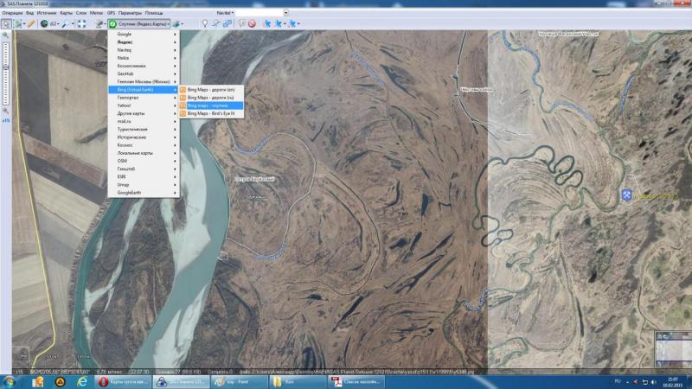Open the Метки menu
The image size is (692, 389).
point(96,13)
